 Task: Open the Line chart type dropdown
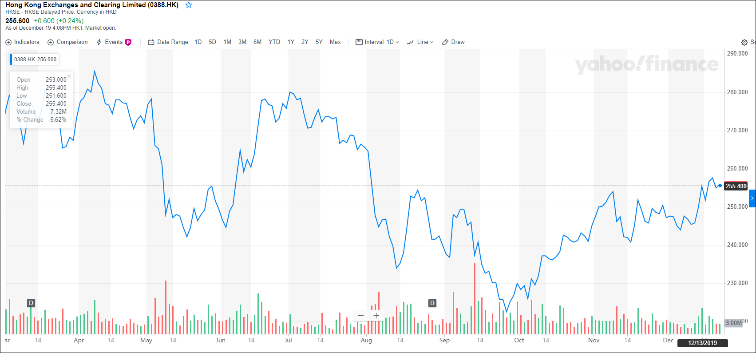click(x=420, y=42)
